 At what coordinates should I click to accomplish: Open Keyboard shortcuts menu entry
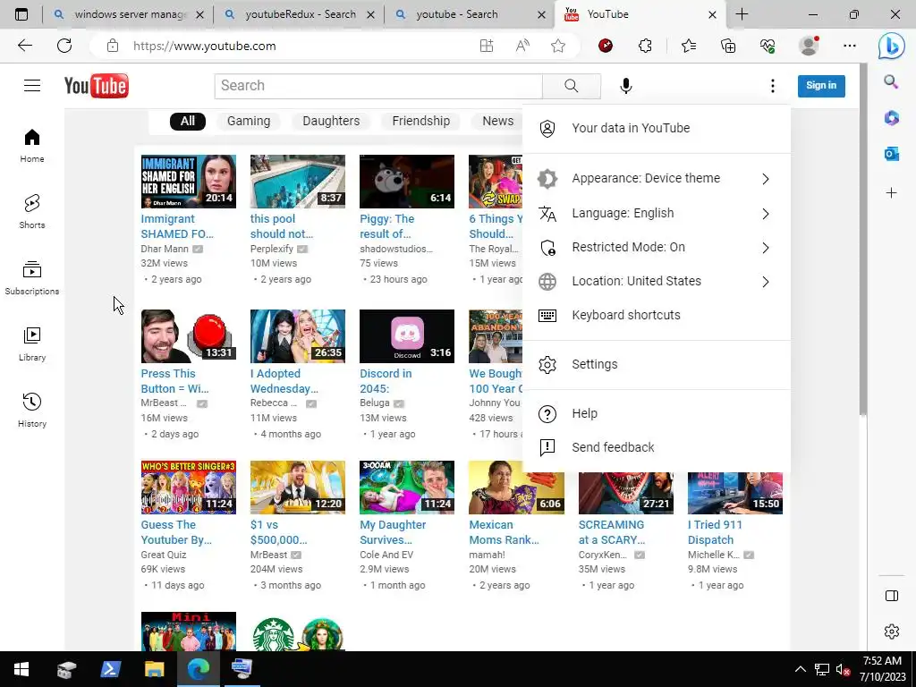pyautogui.click(x=657, y=316)
